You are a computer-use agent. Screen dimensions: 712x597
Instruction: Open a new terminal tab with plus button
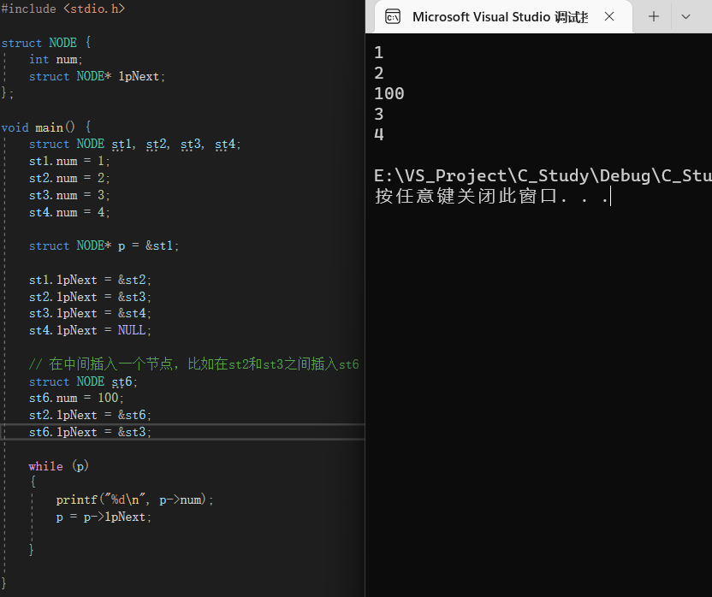pyautogui.click(x=654, y=17)
